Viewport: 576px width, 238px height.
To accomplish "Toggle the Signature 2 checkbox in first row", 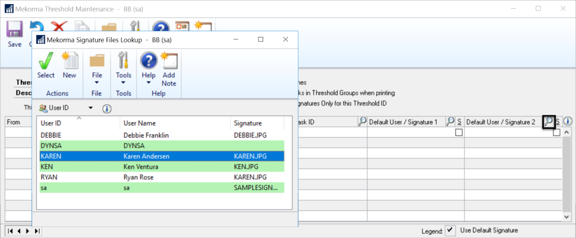I will point(557,133).
